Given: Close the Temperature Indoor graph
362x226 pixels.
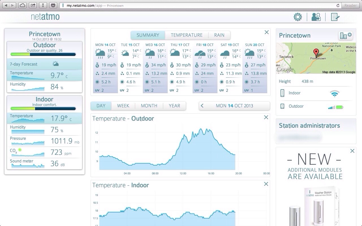Looking at the screenshot, I should click(266, 184).
